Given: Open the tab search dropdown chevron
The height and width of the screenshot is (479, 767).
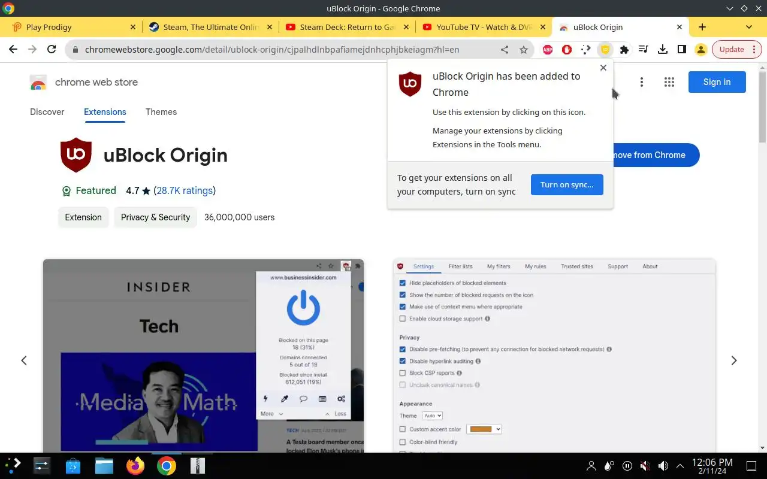Looking at the screenshot, I should (x=749, y=27).
